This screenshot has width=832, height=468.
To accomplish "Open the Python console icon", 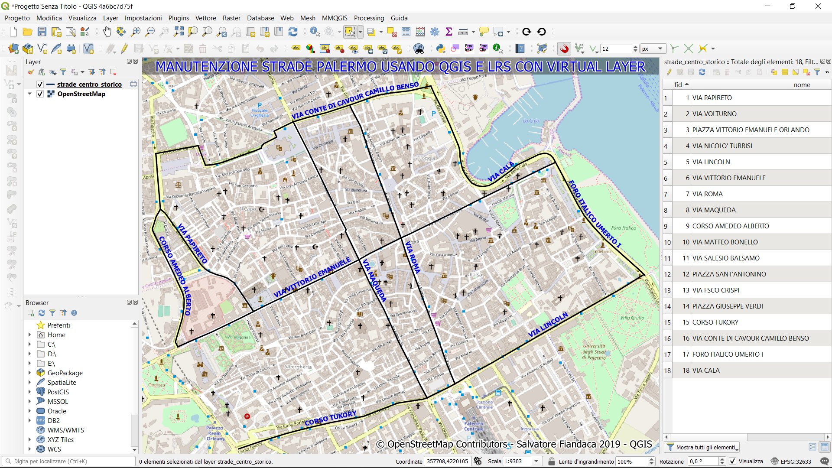I will [441, 49].
